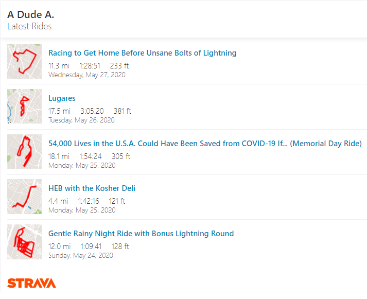Open the Memorial Day Ride map thumbnail
Viewport: 367px width, 299px height.
point(24,151)
